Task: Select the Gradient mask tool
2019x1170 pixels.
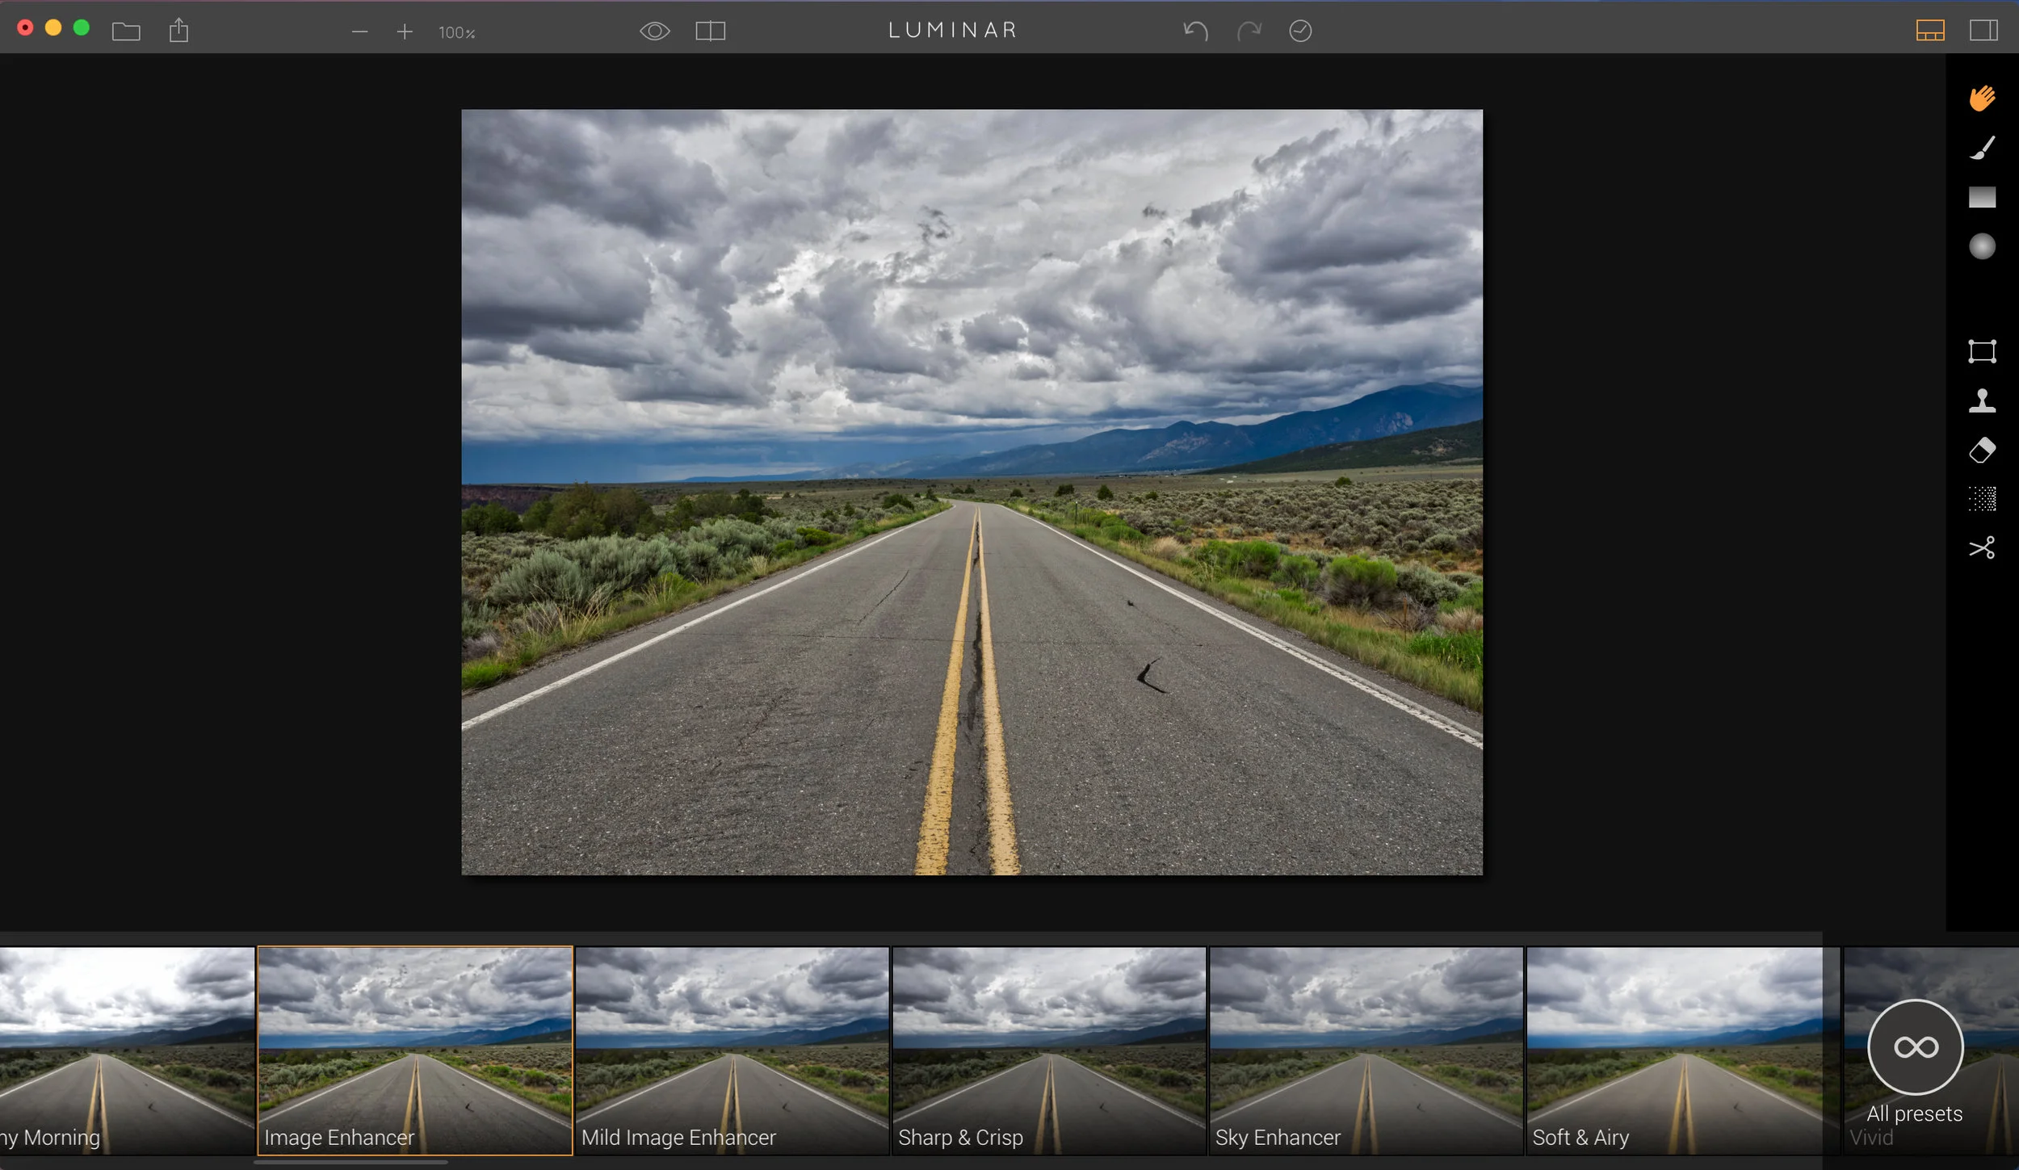Action: coord(1981,197)
